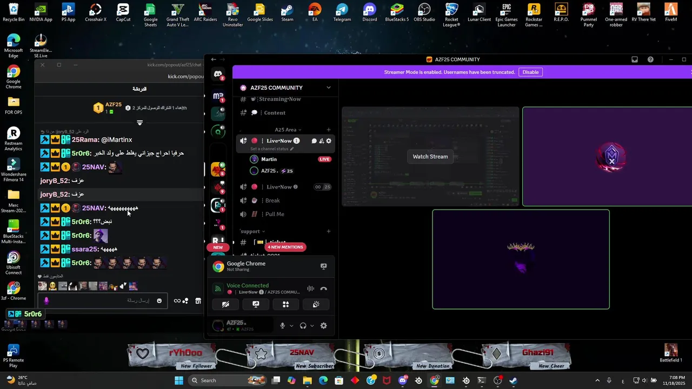Open Wondershare Filmora 14 desktop shortcut
692x389 pixels.
14,170
